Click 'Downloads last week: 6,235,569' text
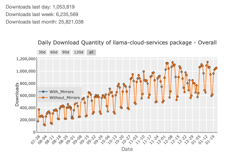 (42, 14)
